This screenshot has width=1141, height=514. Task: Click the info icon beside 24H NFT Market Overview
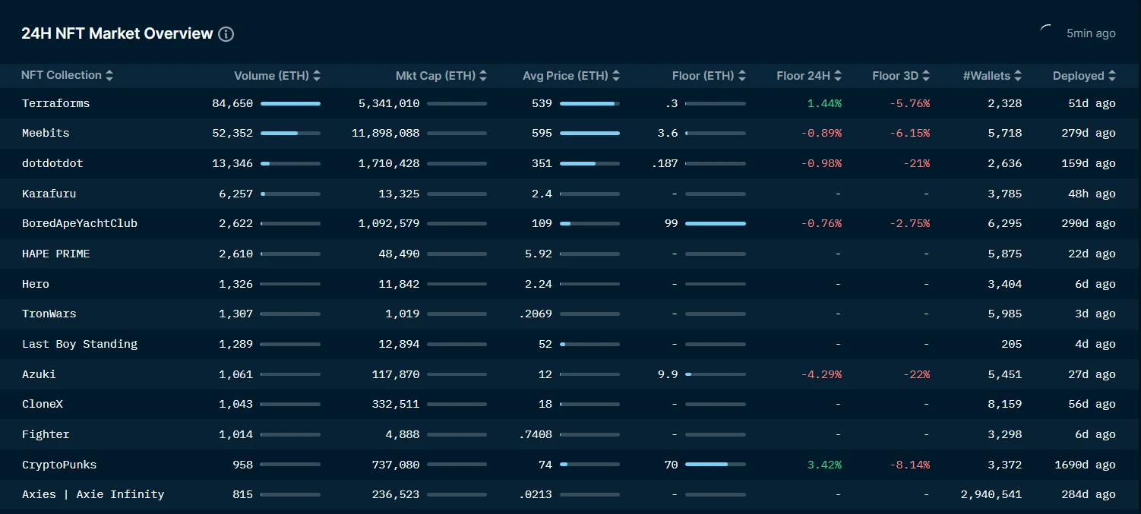[x=226, y=34]
